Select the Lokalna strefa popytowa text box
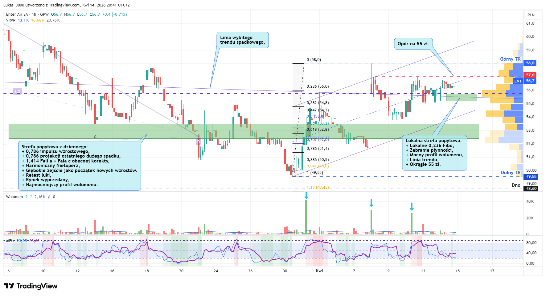 434,153
